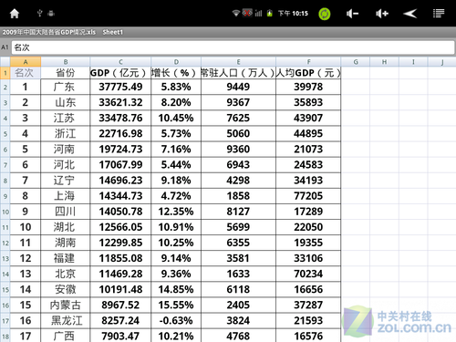Image resolution: width=456 pixels, height=342 pixels.
Task: Select the cell with 8967.52
Action: point(120,306)
